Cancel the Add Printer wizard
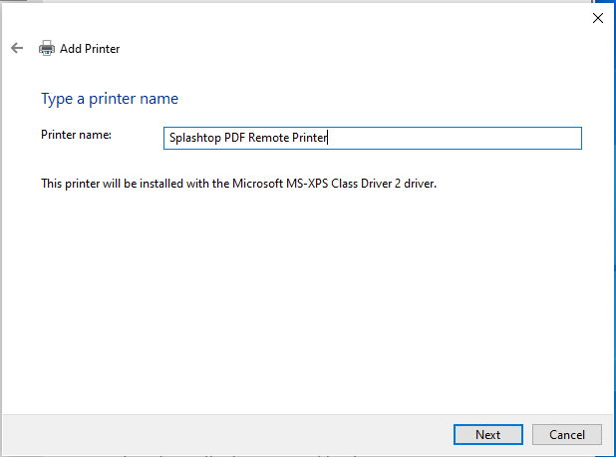 (567, 435)
